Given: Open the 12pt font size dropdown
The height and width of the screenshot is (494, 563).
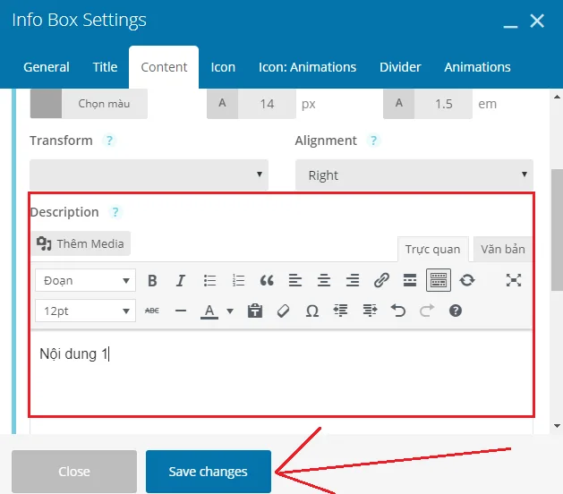Looking at the screenshot, I should pos(85,311).
